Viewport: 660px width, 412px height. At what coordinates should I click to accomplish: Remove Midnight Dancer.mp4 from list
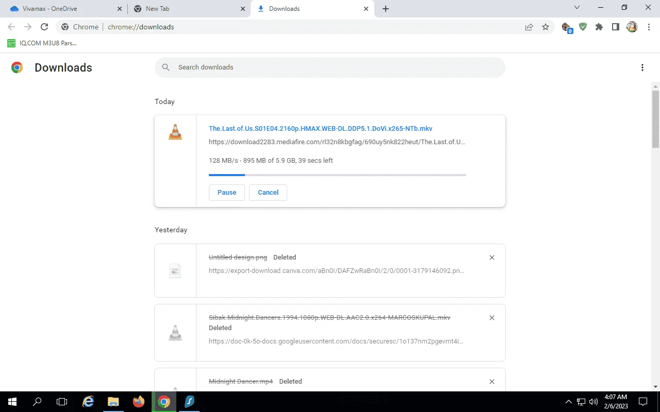click(492, 382)
